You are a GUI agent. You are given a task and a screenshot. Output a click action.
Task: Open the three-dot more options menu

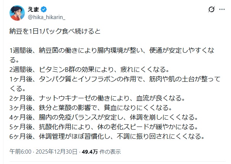point(222,9)
